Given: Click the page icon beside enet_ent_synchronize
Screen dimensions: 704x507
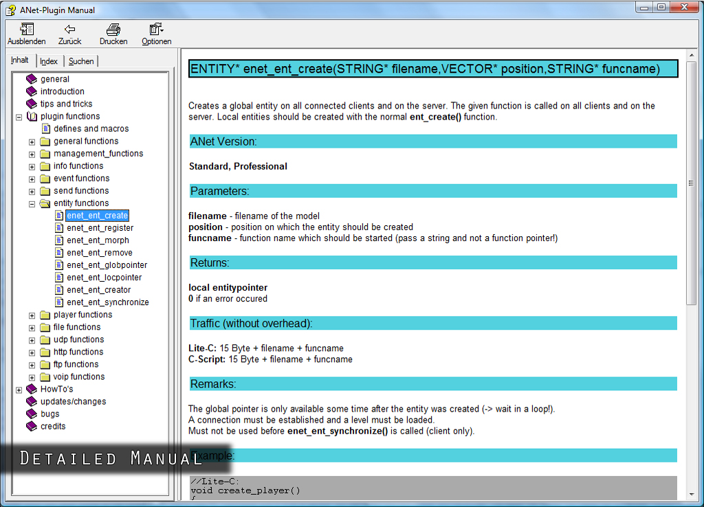Looking at the screenshot, I should tap(59, 302).
